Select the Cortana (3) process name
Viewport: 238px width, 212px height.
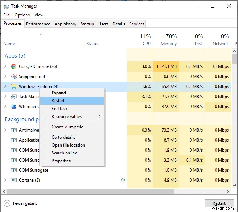click(x=29, y=180)
